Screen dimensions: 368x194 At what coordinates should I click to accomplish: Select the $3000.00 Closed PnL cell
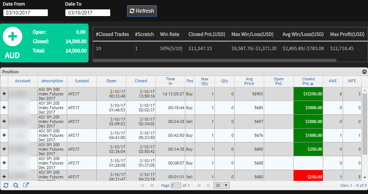click(308, 108)
